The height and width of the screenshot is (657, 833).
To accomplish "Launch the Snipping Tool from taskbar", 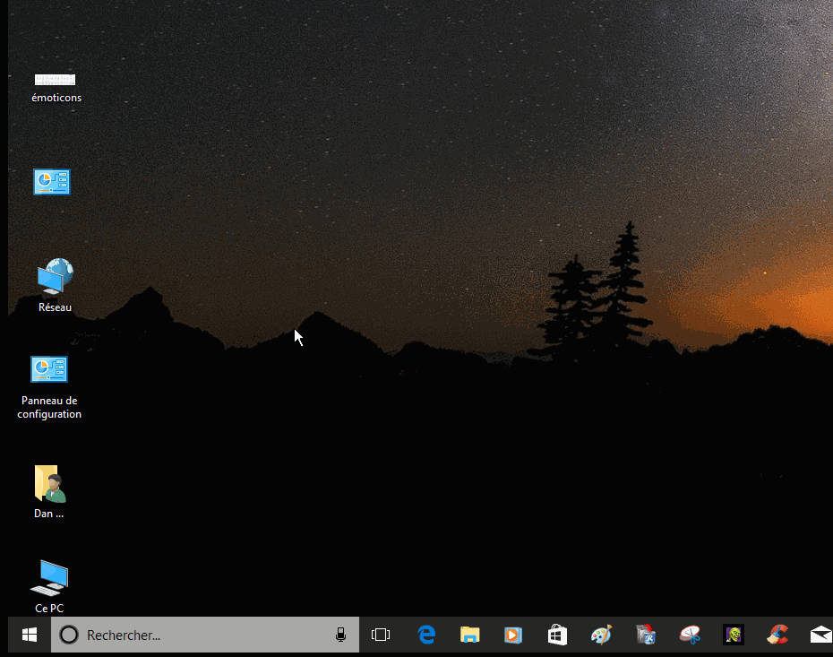I will [x=690, y=635].
